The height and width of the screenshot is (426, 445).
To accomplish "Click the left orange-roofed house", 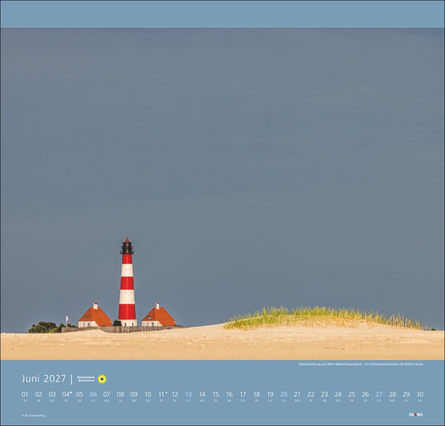I will pos(95,317).
